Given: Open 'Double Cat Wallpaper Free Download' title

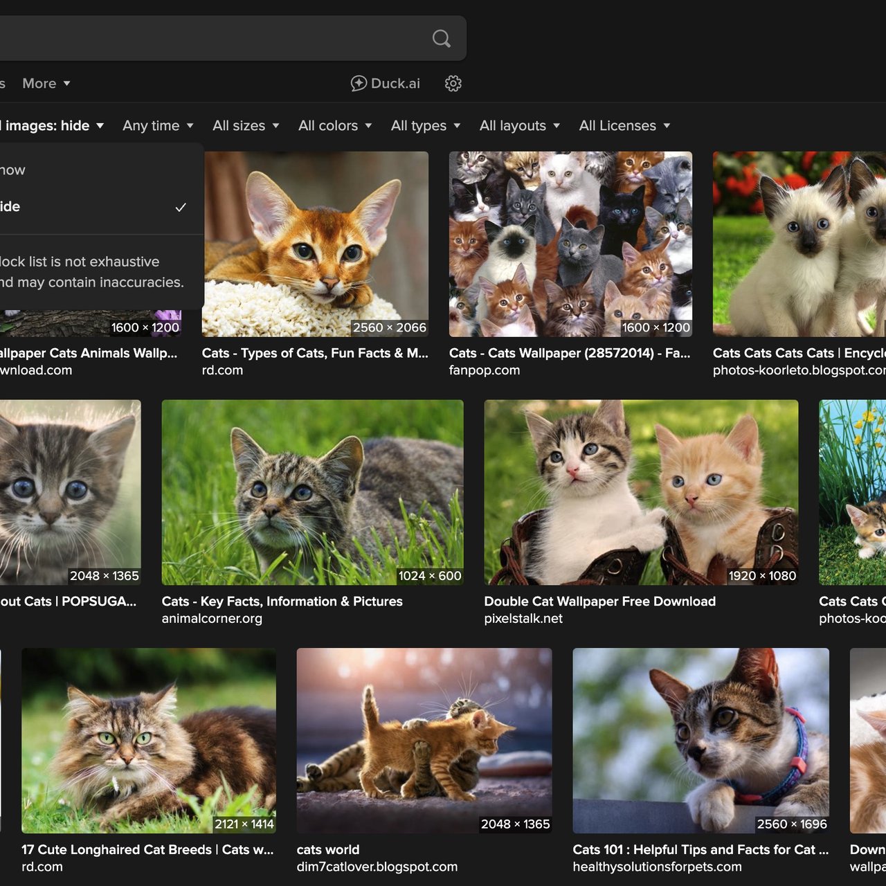Looking at the screenshot, I should click(600, 602).
